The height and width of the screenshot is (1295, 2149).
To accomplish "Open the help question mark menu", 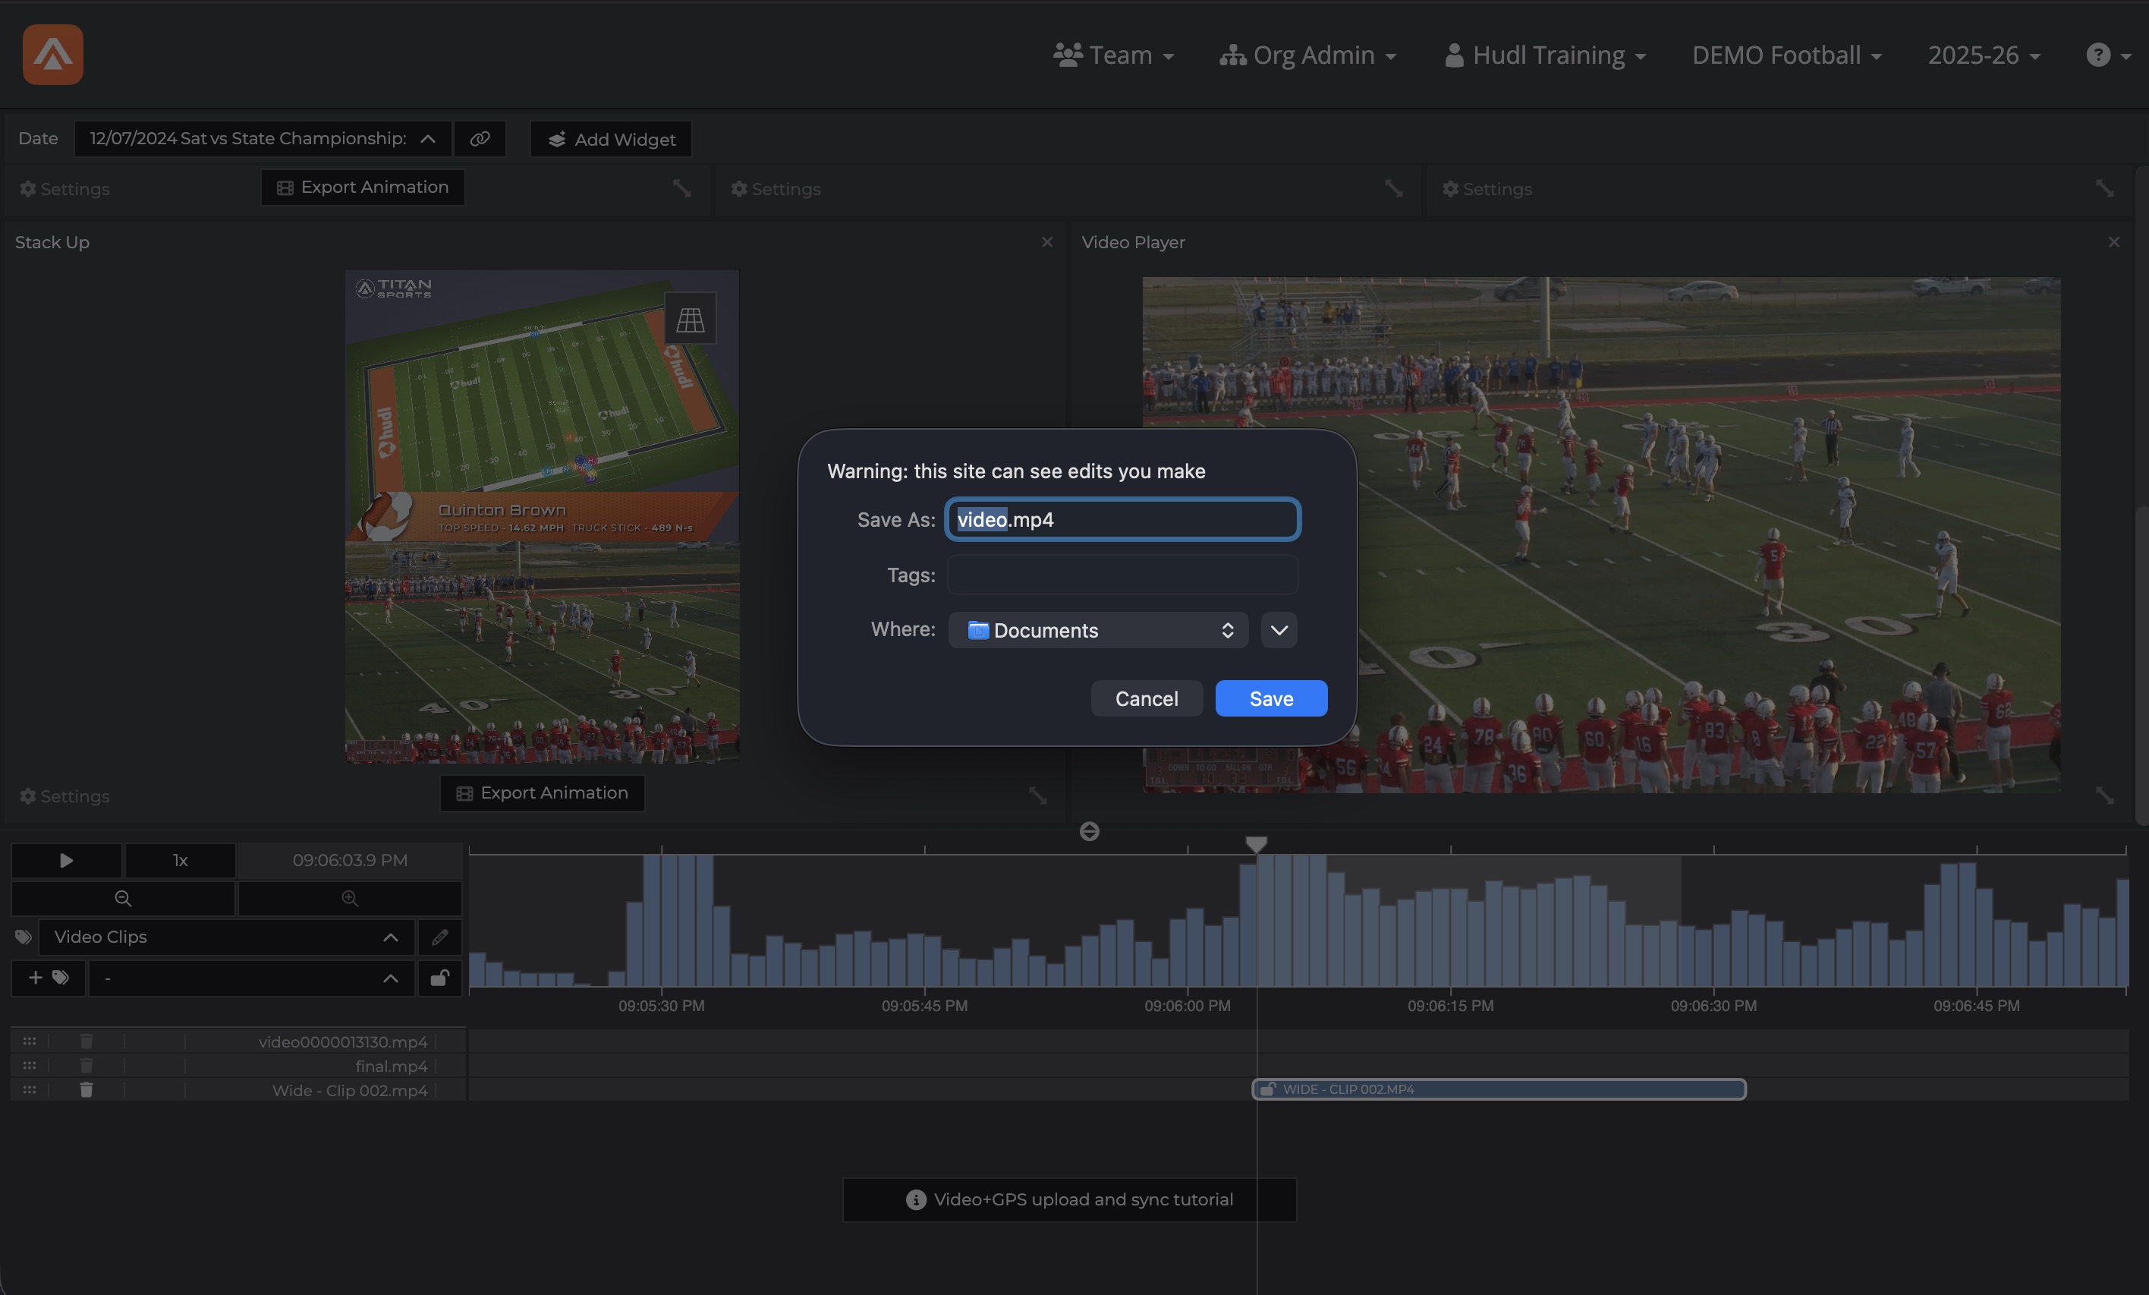I will [2107, 55].
